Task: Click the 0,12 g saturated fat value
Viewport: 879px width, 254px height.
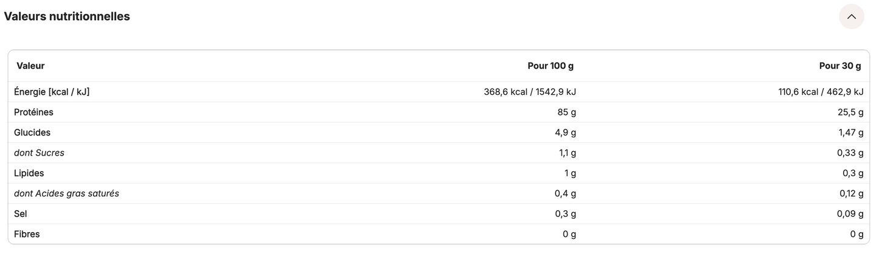Action: [850, 193]
